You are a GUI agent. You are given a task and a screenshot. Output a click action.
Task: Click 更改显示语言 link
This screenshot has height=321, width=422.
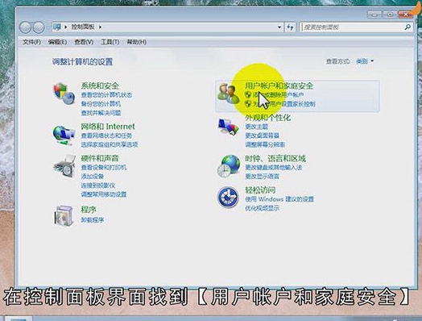pos(262,177)
